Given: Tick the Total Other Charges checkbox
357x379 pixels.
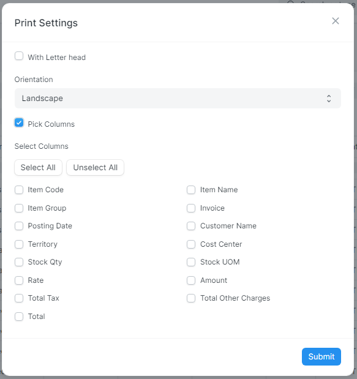Looking at the screenshot, I should [191, 298].
